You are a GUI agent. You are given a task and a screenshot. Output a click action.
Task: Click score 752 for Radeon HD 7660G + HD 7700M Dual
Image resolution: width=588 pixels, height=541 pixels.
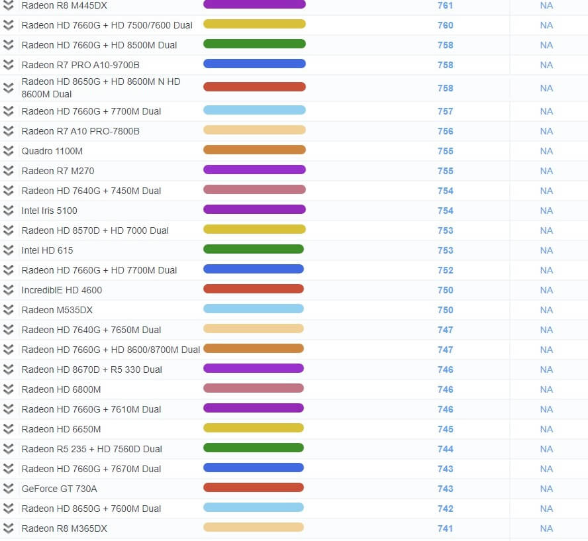pos(445,271)
